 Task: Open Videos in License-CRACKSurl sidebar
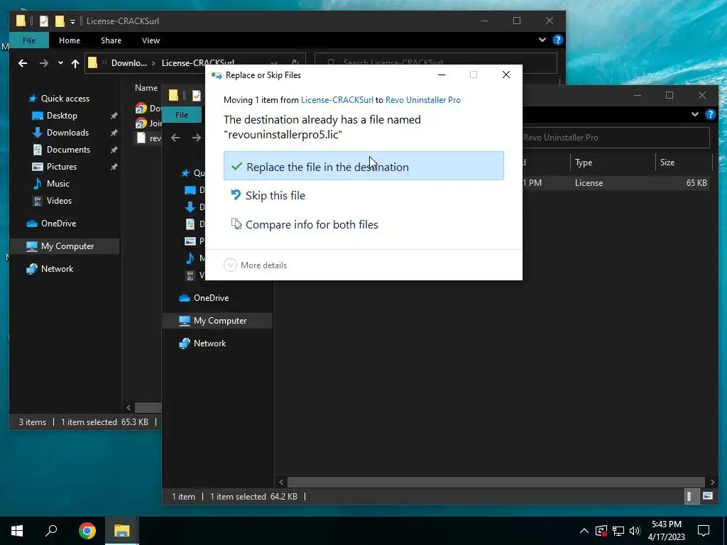point(59,201)
